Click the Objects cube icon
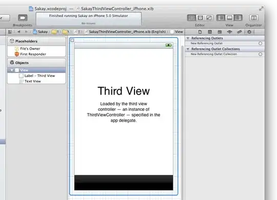The height and width of the screenshot is (200, 277). click(x=12, y=63)
